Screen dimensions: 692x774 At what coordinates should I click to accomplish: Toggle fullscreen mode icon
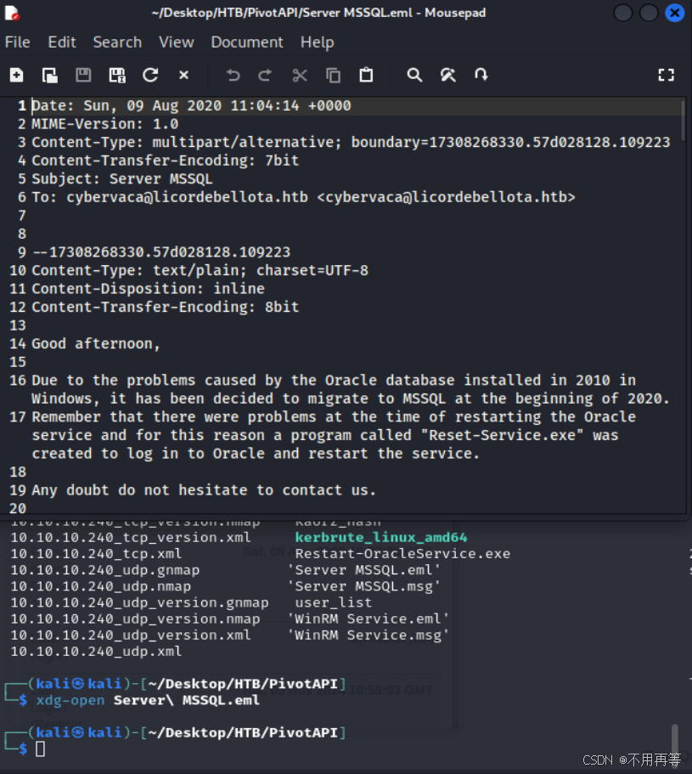666,75
